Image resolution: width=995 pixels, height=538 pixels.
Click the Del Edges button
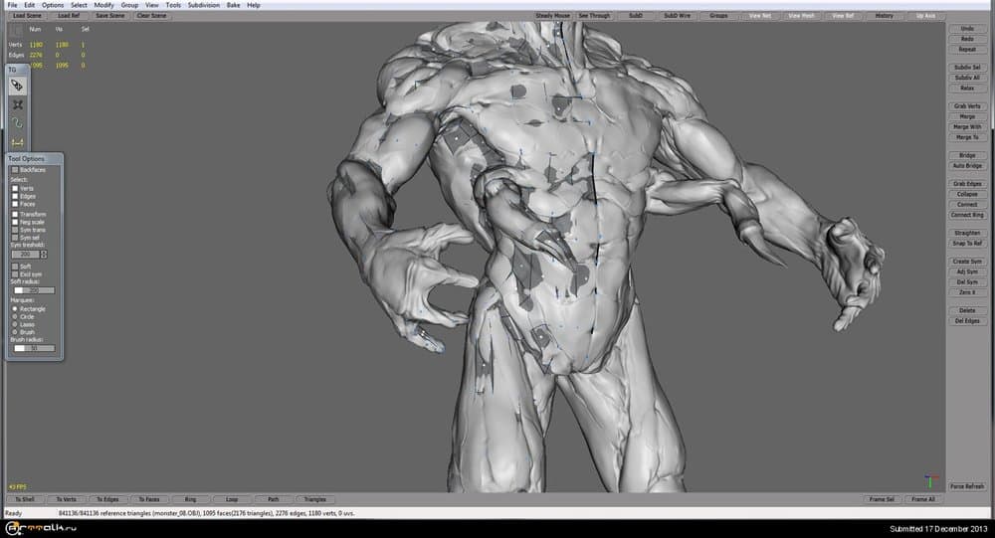click(967, 321)
